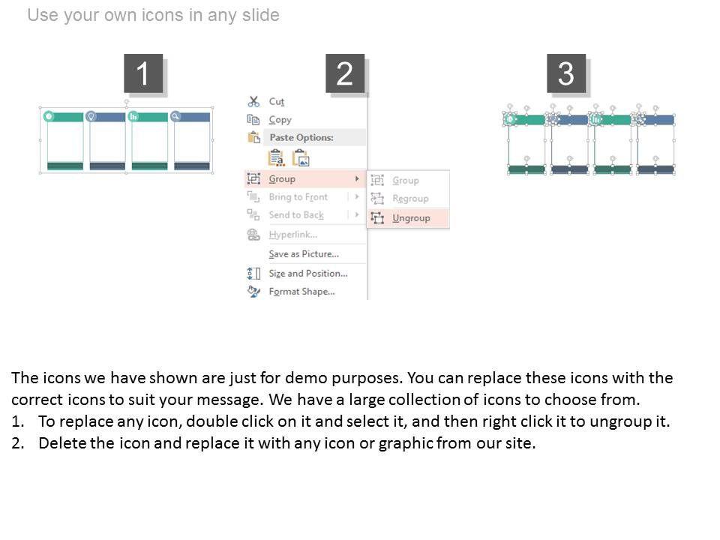
Task: Click the Format Shape paint icon
Action: (253, 292)
